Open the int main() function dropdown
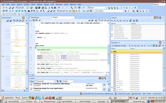Image resolution: width=166 pixels, height=103 pixels. coord(123,11)
